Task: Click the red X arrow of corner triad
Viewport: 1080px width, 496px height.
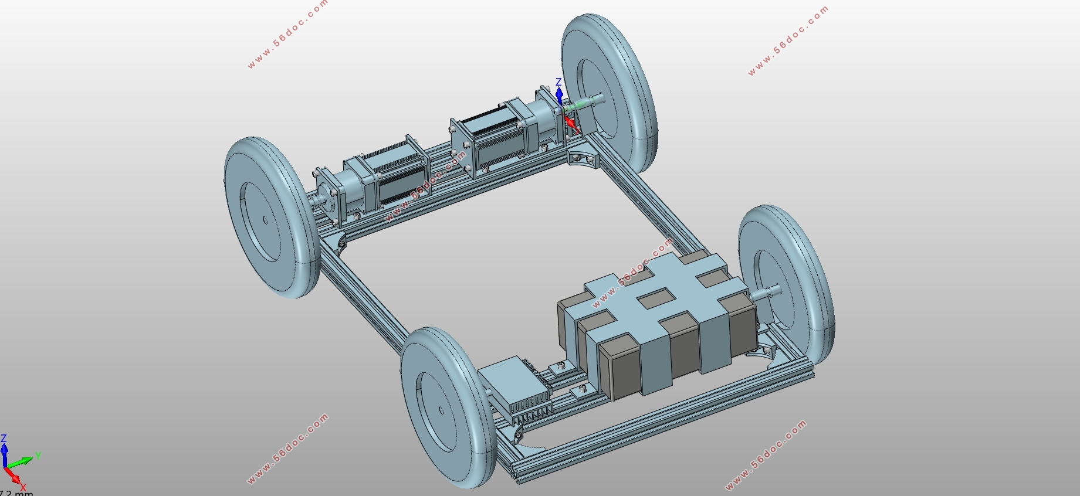Action: (x=14, y=478)
